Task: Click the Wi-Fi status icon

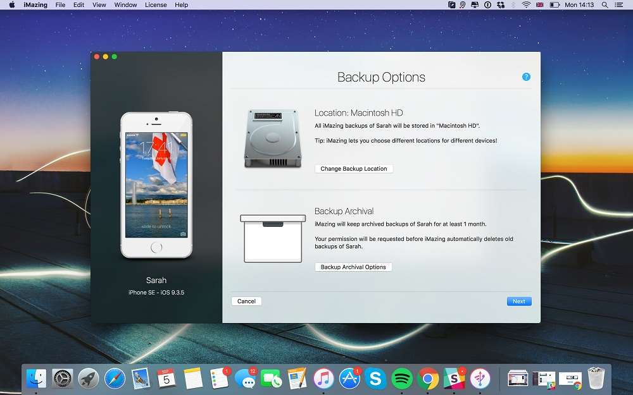Action: coord(525,4)
